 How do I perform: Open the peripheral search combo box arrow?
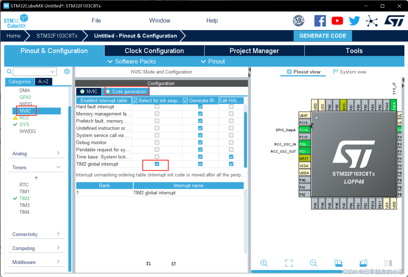(x=53, y=72)
